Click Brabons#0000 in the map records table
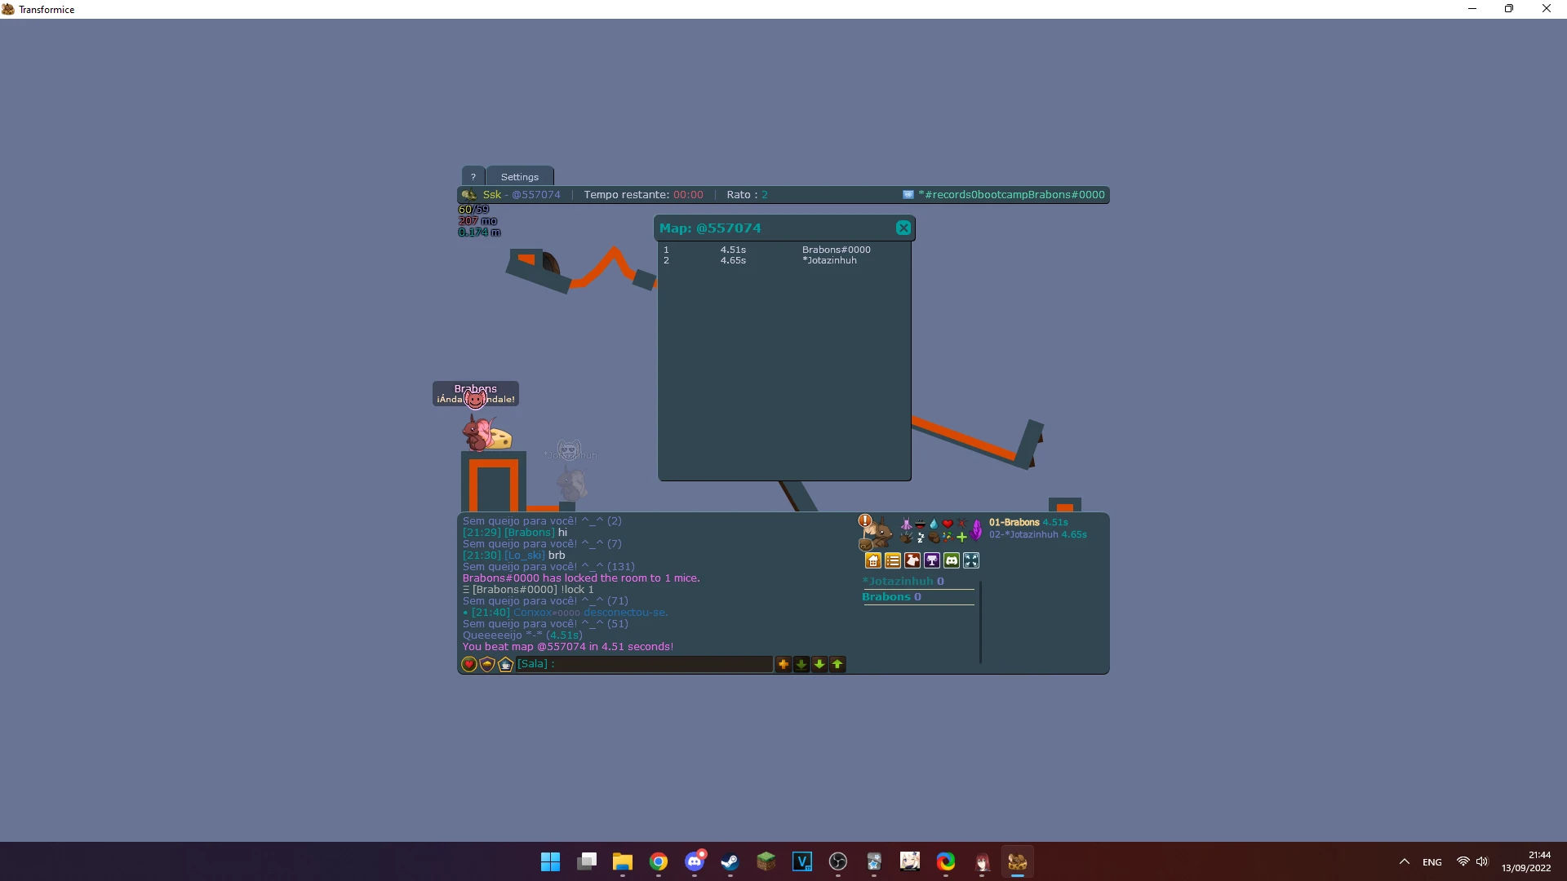Screen dimensions: 1567x881 point(837,250)
